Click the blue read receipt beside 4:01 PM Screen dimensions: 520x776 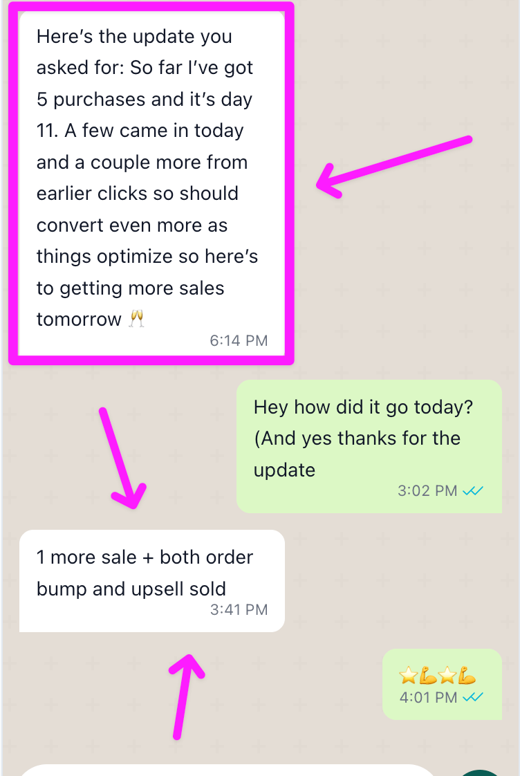coord(473,697)
